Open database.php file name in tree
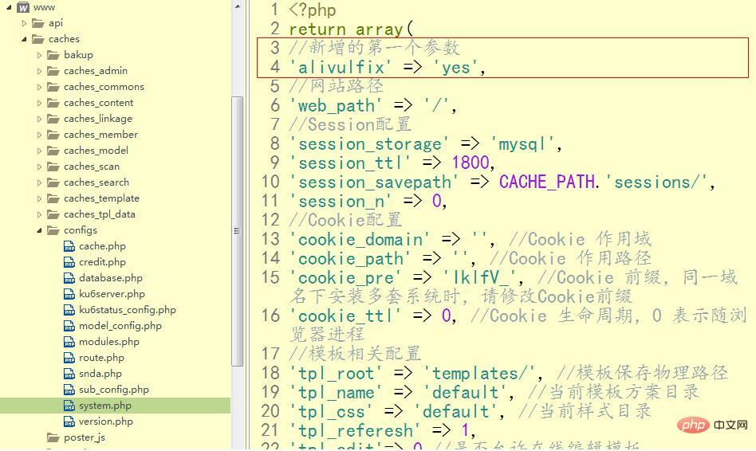The width and height of the screenshot is (756, 451). (x=110, y=278)
